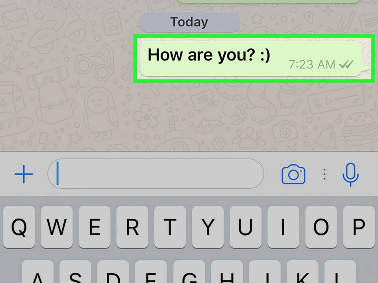Tap the plus attachment icon
378x283 pixels.
(x=24, y=174)
